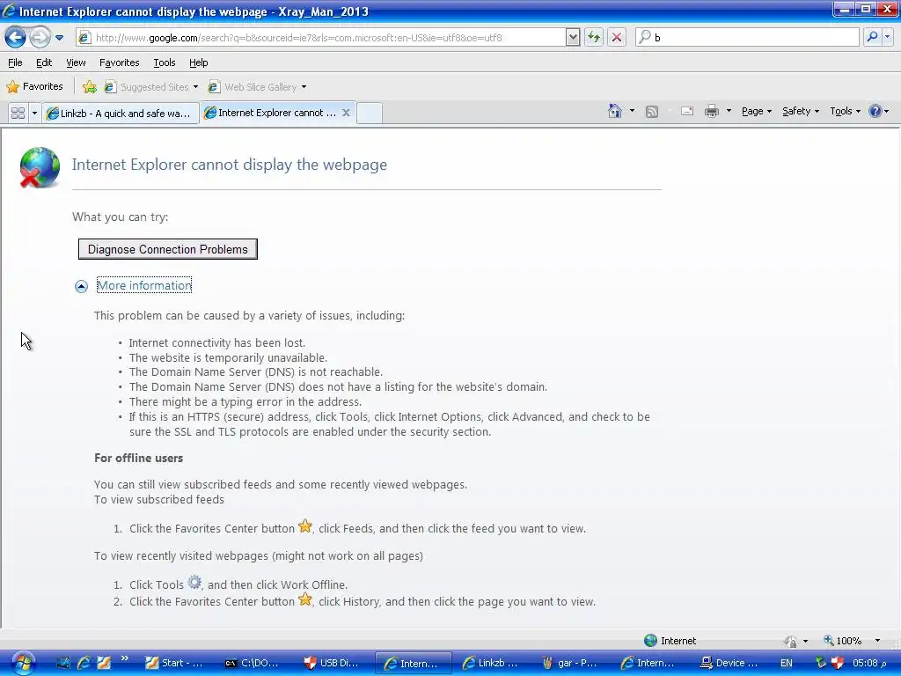Click the Print icon

(711, 111)
